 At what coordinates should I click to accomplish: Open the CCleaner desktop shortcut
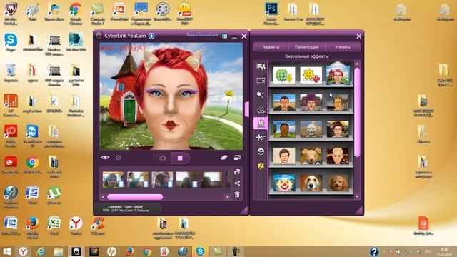(97, 226)
